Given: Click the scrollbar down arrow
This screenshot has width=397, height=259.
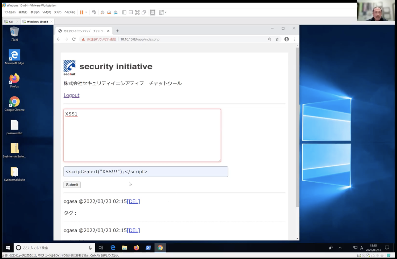Looking at the screenshot, I should pos(297,238).
